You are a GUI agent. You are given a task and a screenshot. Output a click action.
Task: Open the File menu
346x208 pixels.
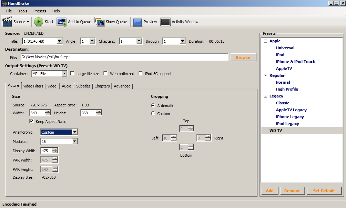click(9, 11)
